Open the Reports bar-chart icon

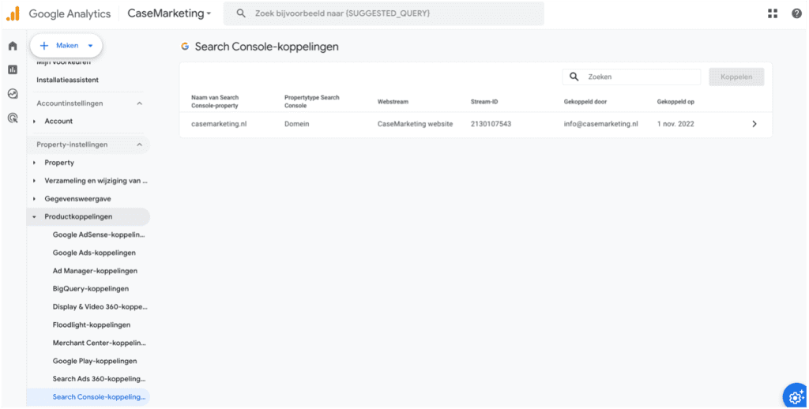[x=13, y=69]
